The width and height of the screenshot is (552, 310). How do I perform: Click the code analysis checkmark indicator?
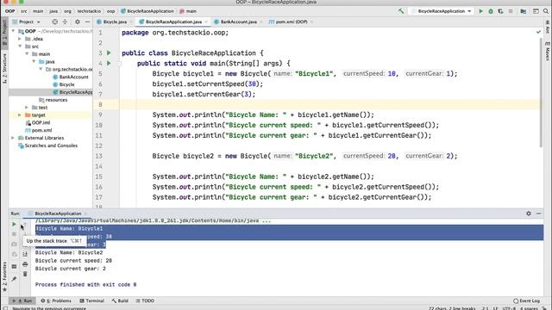538,32
